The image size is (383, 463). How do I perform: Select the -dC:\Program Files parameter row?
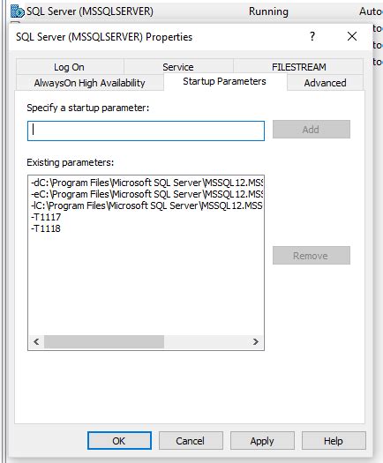click(x=146, y=183)
